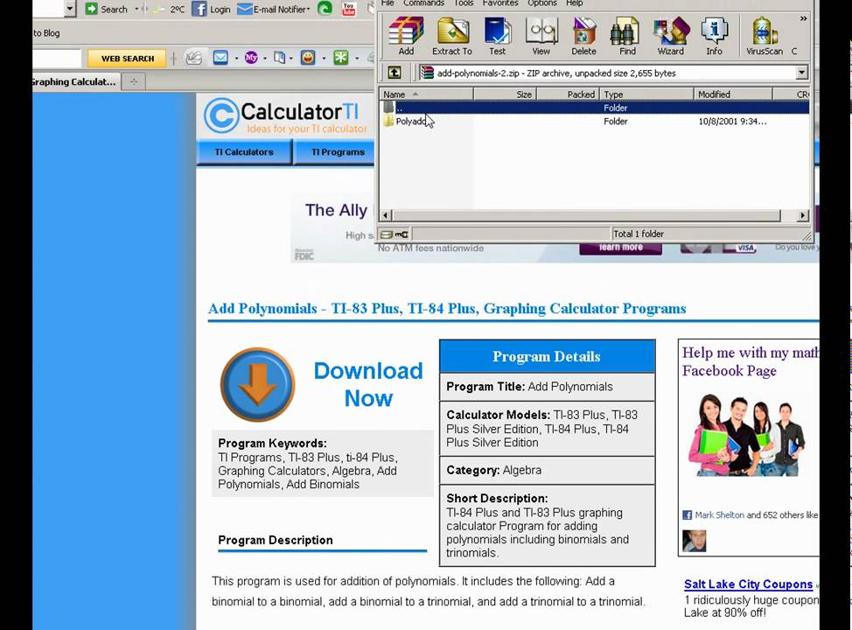Select the parent '..' folder row
Screen dimensions: 852x630
tap(593, 108)
